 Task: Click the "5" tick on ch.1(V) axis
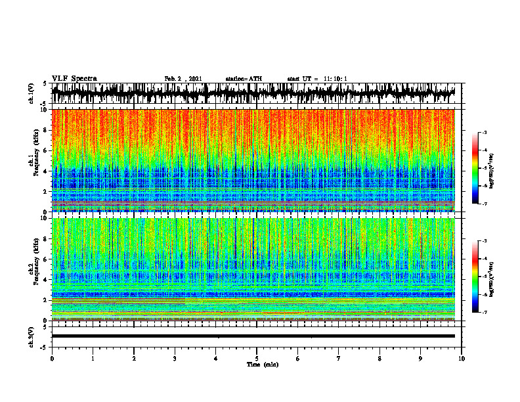pos(45,83)
